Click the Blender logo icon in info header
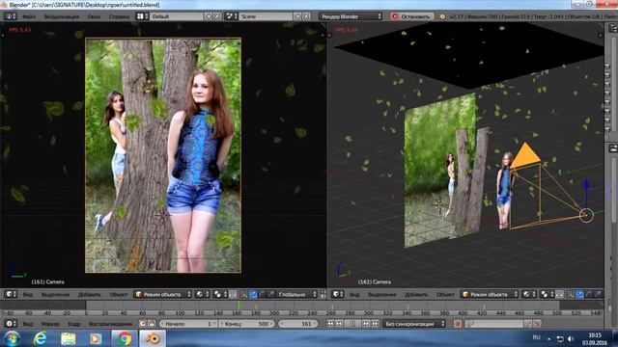 (x=442, y=16)
